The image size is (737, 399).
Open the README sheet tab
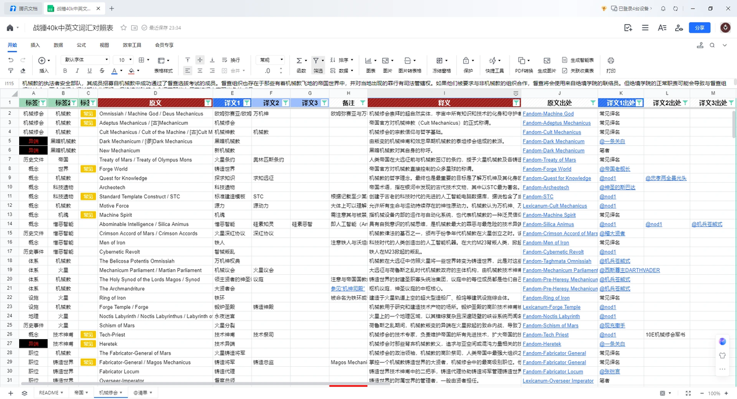pos(51,392)
